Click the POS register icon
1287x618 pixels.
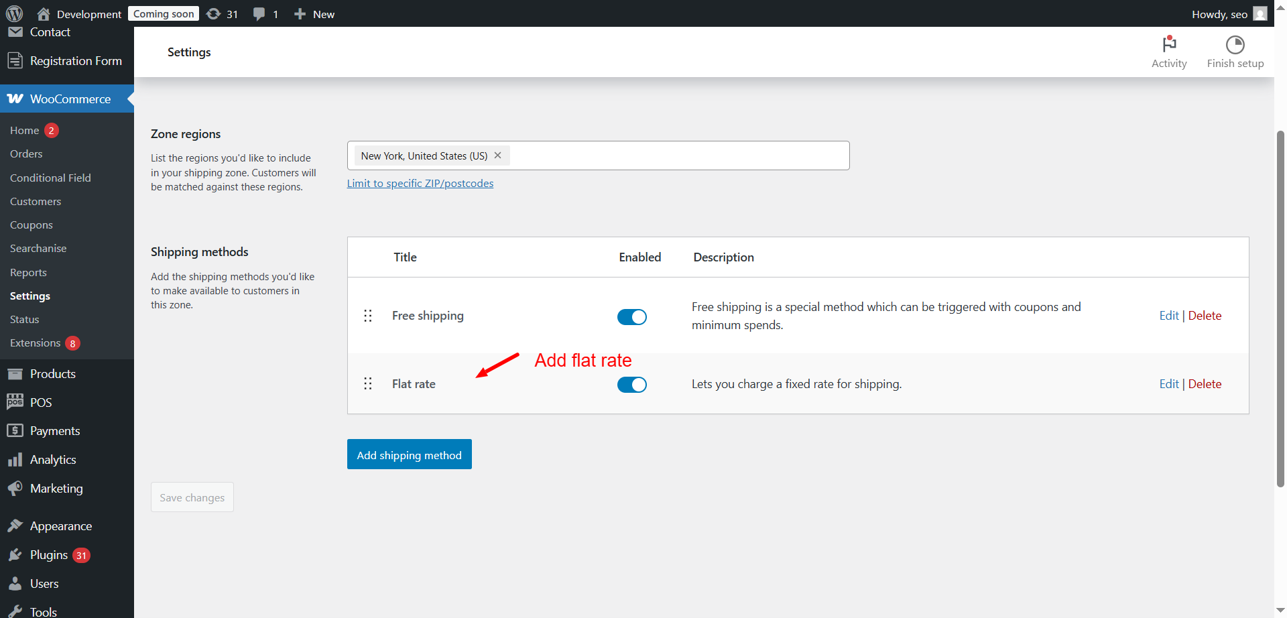[x=15, y=402]
